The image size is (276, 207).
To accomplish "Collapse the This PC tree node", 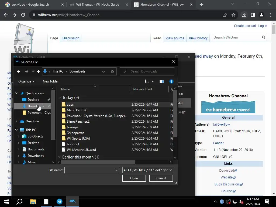I will pyautogui.click(x=16, y=130).
